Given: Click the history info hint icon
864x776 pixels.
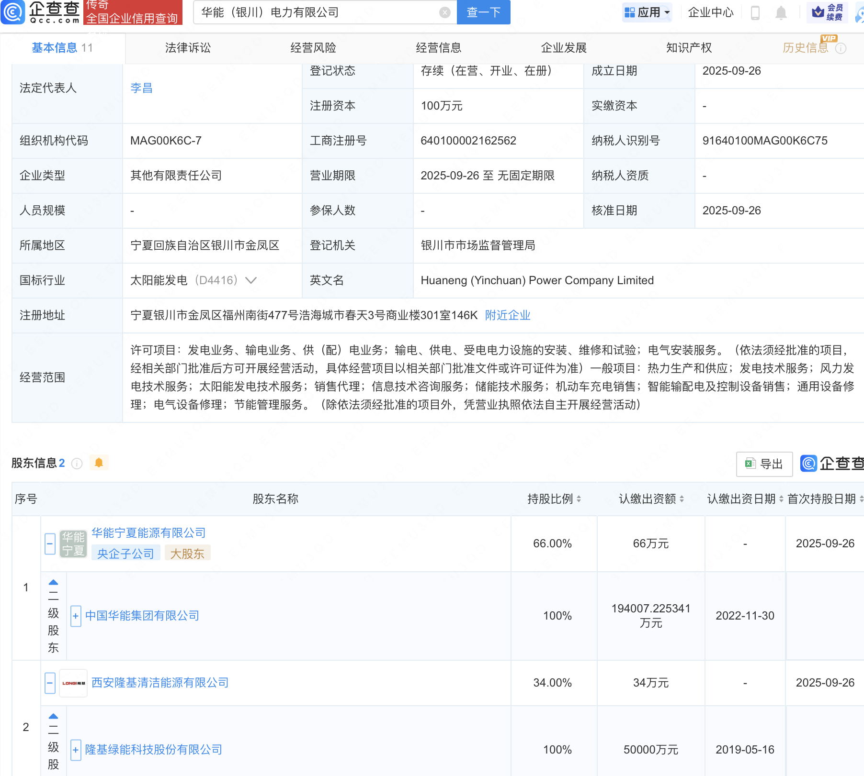Looking at the screenshot, I should click(841, 48).
